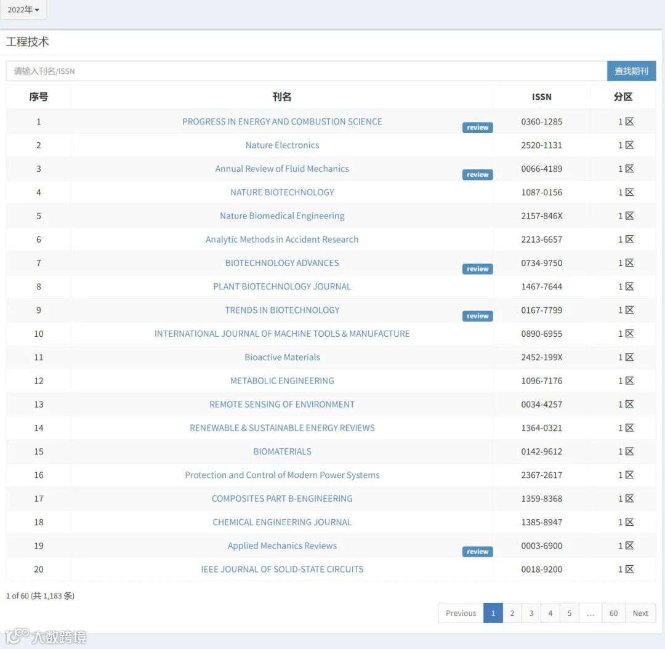Open INTERNATIONAL JOURNAL OF MACHINE TOOLS & MANUFACTURE
This screenshot has height=649, width=665.
(x=282, y=334)
